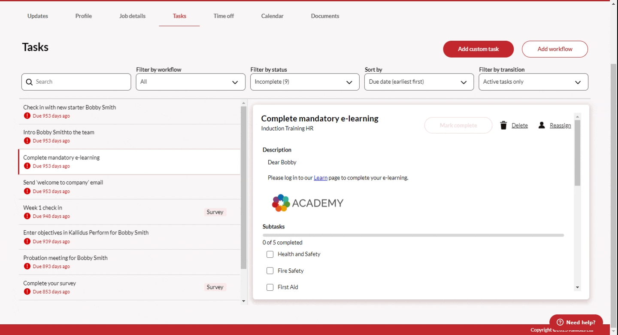Click the Academy logo image
The image size is (618, 335).
click(x=308, y=203)
